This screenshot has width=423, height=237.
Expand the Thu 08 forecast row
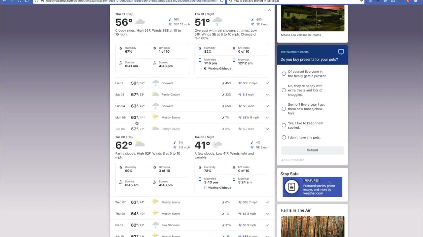(x=267, y=214)
